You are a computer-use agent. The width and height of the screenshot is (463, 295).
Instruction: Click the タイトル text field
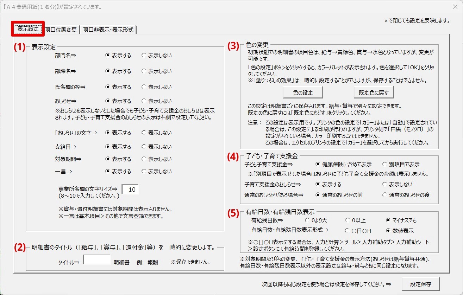(97, 259)
